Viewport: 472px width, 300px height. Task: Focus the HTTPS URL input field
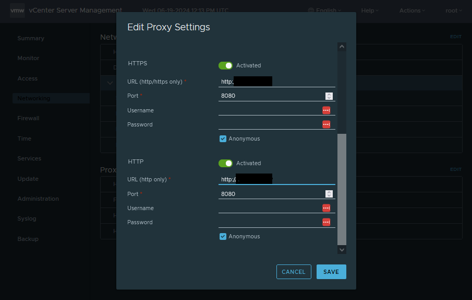(x=276, y=82)
